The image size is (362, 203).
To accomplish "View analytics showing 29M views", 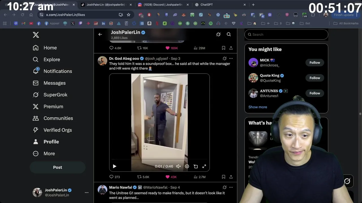I will pyautogui.click(x=199, y=48).
